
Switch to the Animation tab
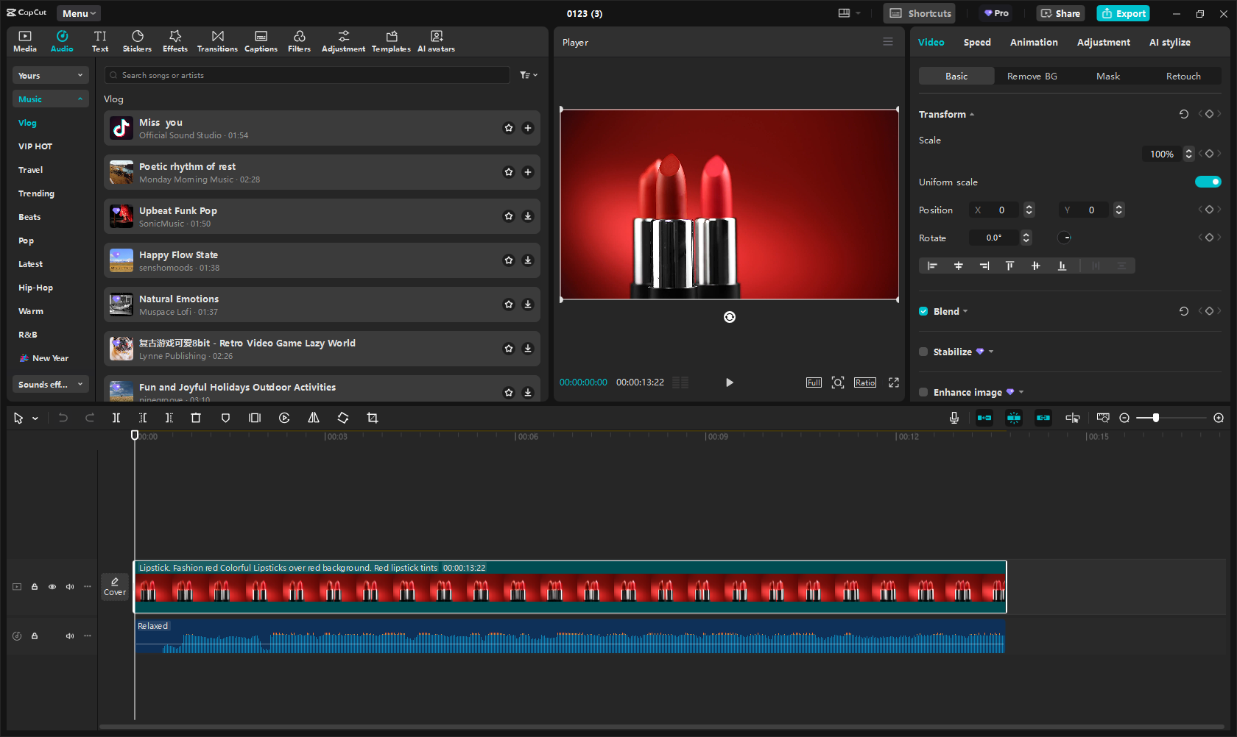click(x=1034, y=42)
